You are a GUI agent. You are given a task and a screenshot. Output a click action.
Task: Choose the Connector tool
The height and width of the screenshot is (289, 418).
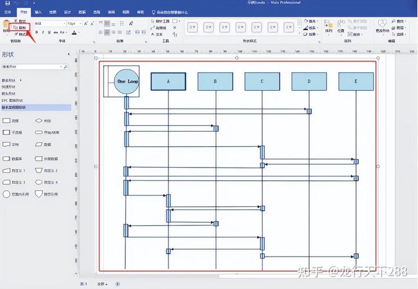click(x=159, y=28)
